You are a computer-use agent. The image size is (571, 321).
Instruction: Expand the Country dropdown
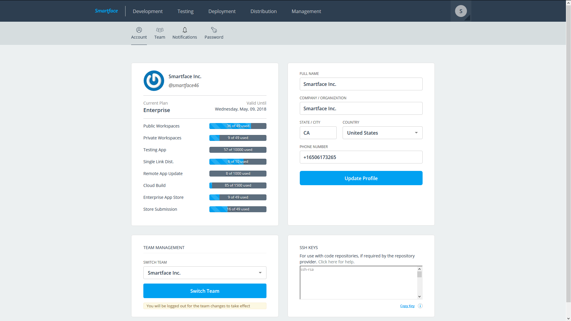[x=382, y=133]
